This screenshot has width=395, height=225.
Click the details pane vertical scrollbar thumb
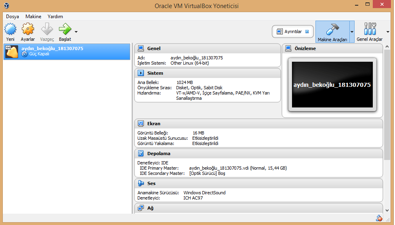click(387, 105)
